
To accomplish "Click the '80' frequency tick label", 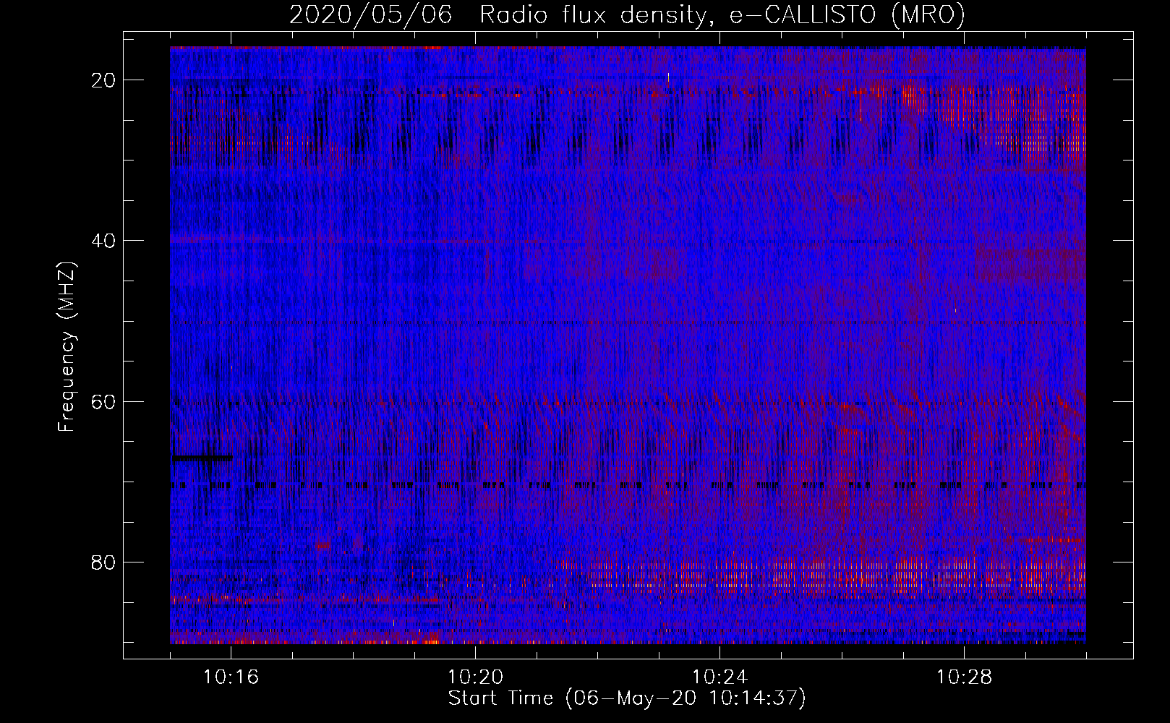I will [x=104, y=562].
